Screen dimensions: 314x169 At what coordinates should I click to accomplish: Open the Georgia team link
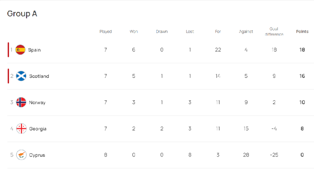point(38,129)
